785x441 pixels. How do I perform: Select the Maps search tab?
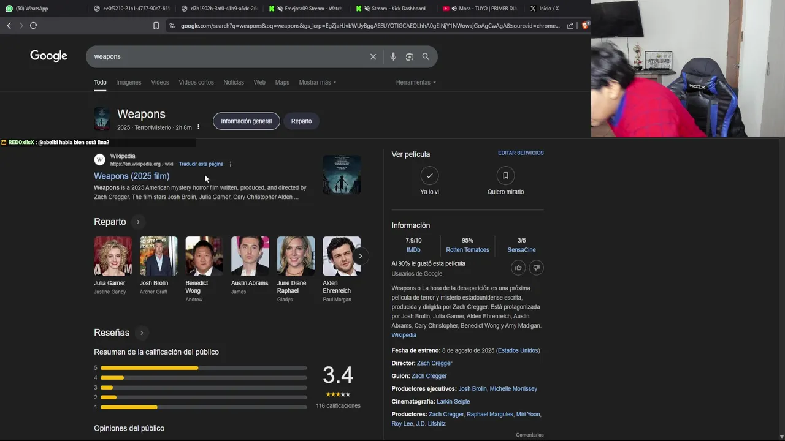pos(282,82)
